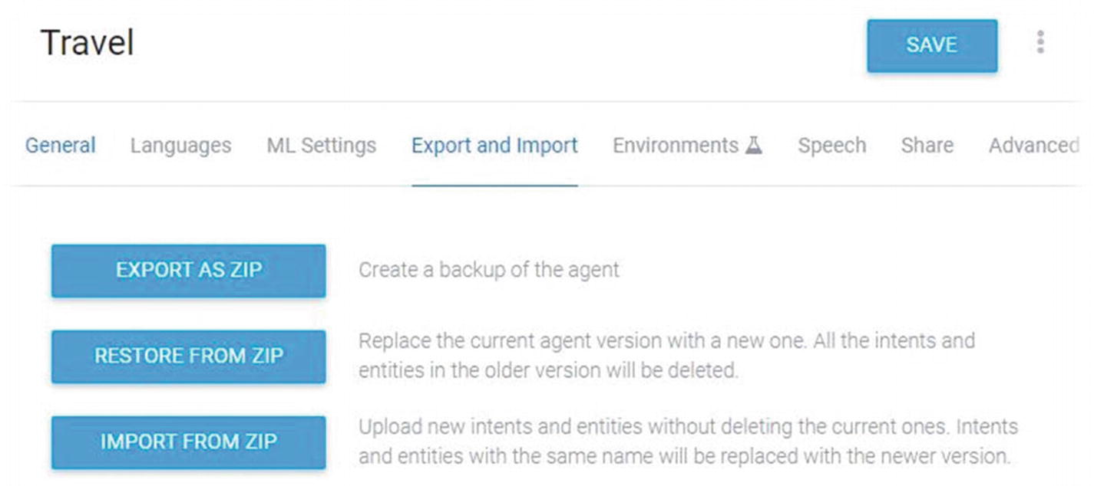Open the three-dot more options menu

pos(1040,42)
